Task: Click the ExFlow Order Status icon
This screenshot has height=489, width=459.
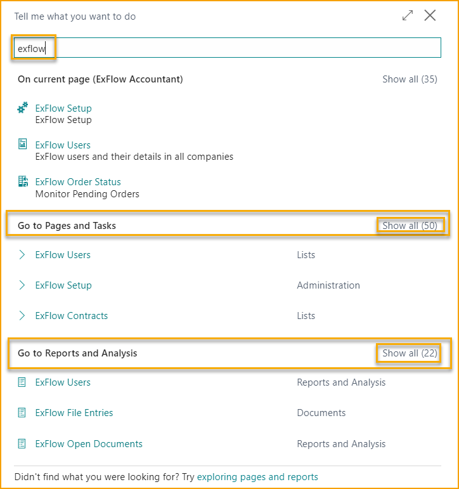Action: coord(23,181)
